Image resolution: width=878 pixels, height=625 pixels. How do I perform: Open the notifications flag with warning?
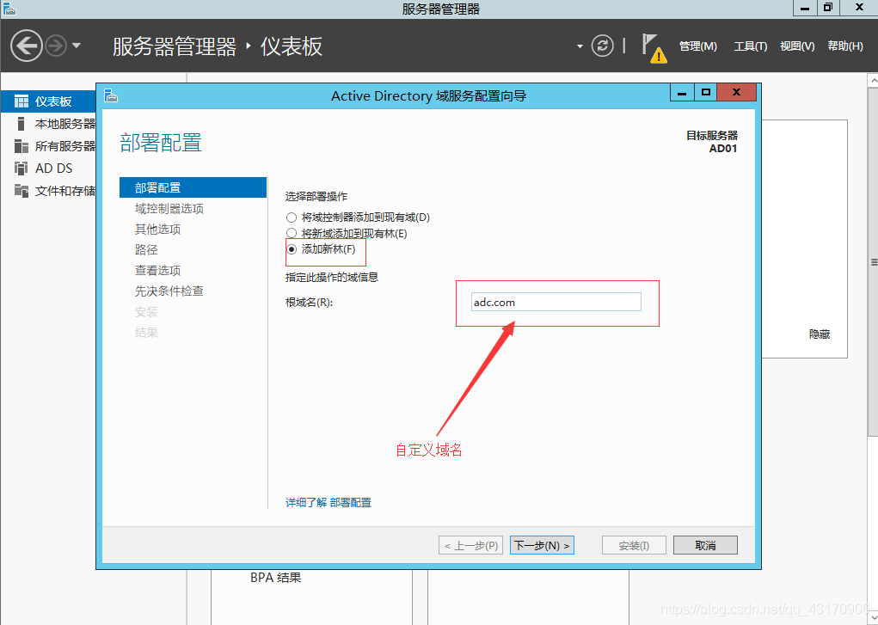[653, 47]
